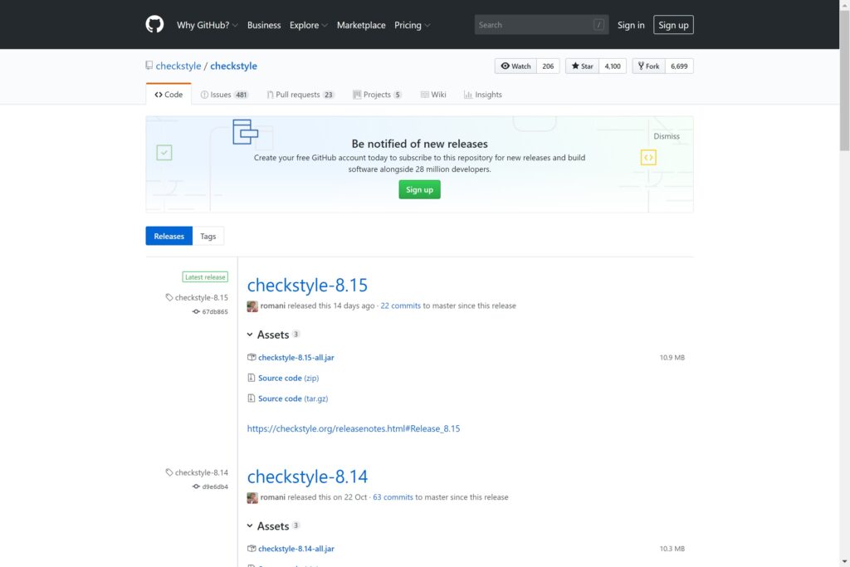
Task: Open the Why GitHub? dropdown menu
Action: click(x=207, y=25)
